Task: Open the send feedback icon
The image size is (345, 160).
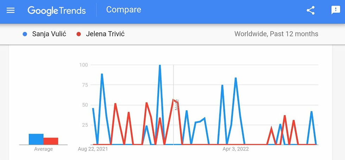Action: click(x=335, y=10)
